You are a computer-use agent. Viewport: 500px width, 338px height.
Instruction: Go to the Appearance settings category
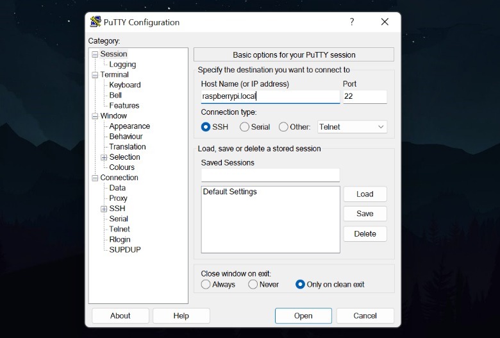(x=129, y=126)
